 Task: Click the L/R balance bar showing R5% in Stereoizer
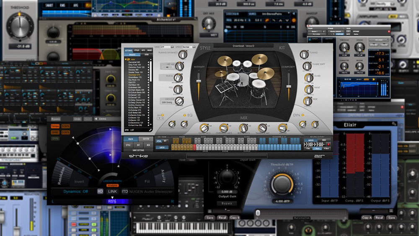click(x=112, y=201)
